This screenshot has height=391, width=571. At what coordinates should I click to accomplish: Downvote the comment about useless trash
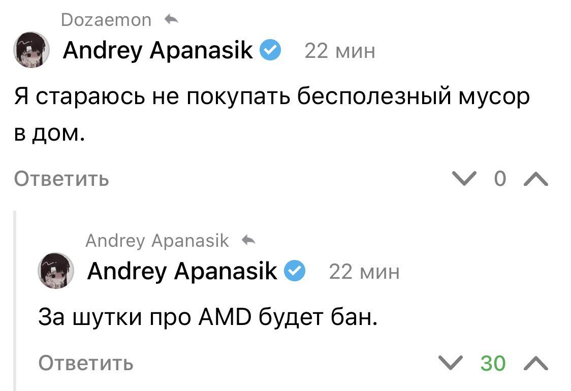pos(465,179)
